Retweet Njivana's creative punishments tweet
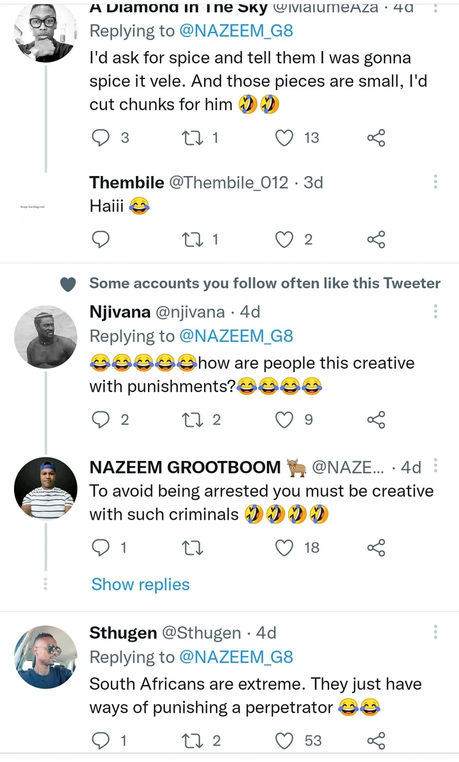The height and width of the screenshot is (762, 459). [191, 420]
